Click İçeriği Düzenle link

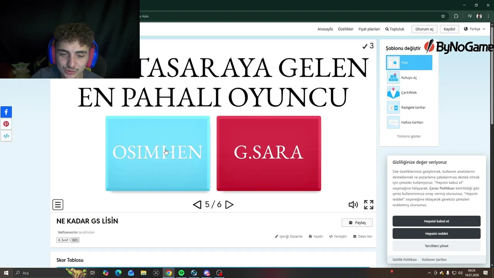coord(289,236)
